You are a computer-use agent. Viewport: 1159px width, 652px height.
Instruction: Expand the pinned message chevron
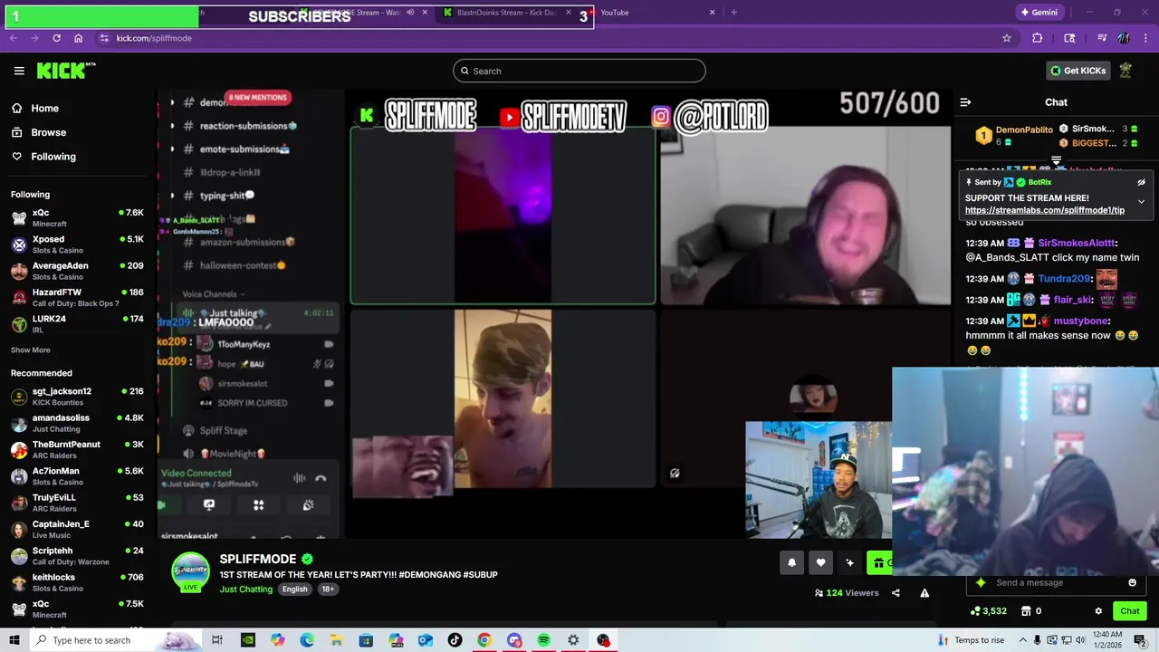coord(1141,201)
